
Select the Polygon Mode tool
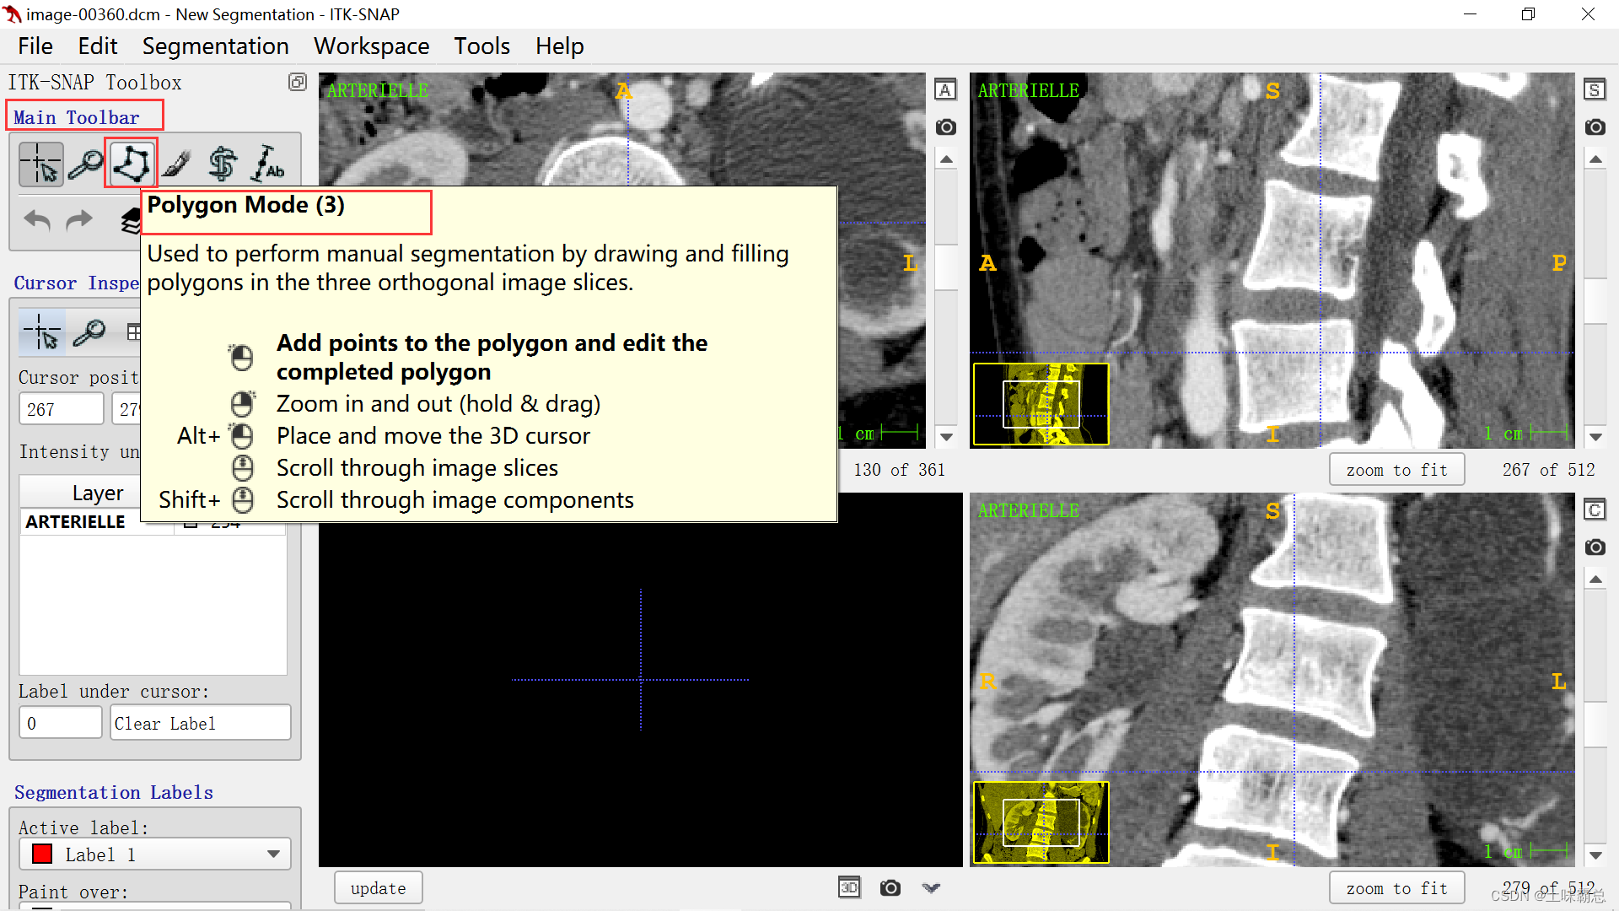click(132, 163)
